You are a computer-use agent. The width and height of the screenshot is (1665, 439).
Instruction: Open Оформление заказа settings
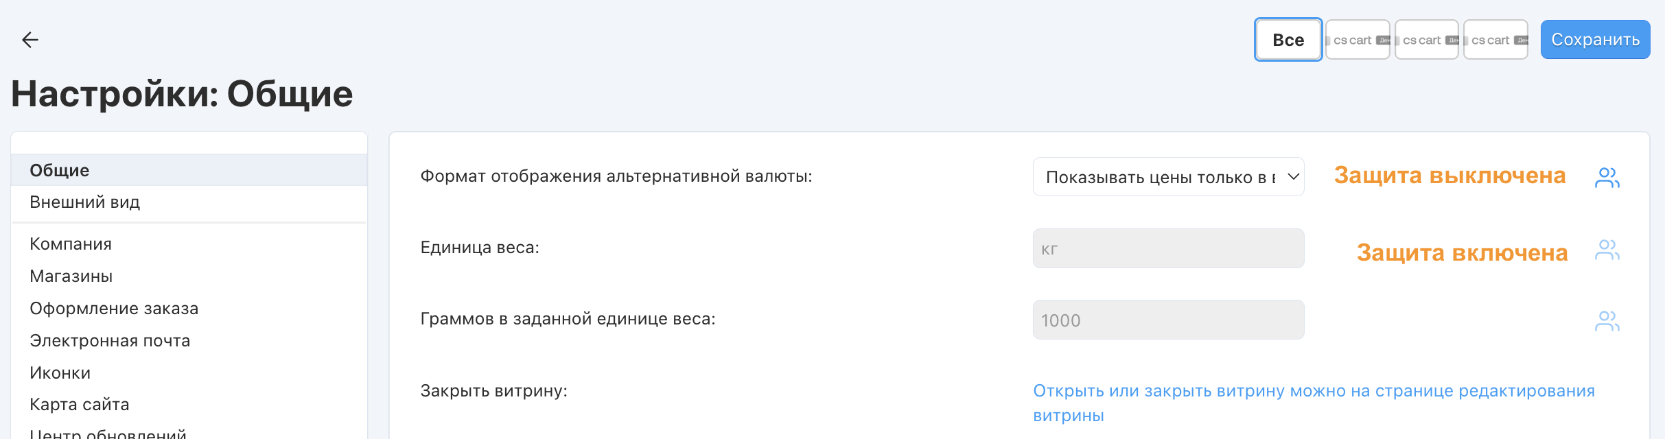tap(114, 309)
